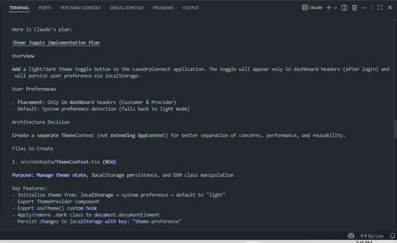Focus the TERMINAL tab

19,7
